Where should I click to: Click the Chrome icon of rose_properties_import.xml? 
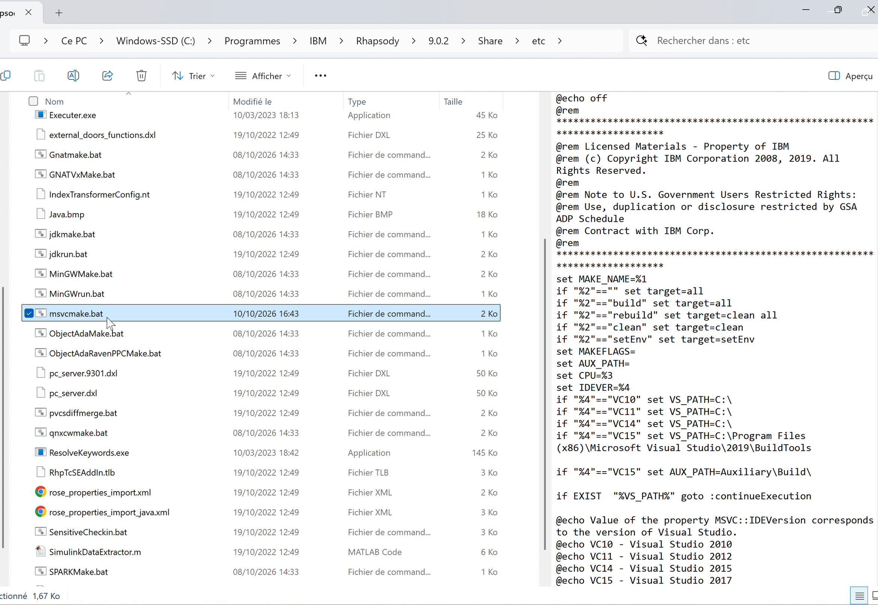40,492
